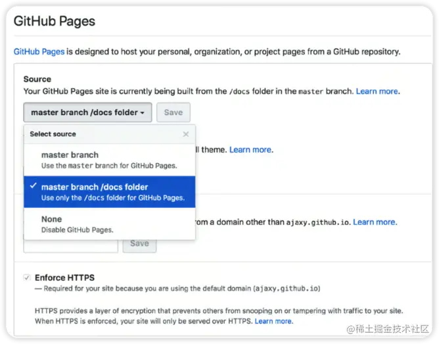The width and height of the screenshot is (439, 344).
Task: Select master branch /docs folder option
Action: [110, 192]
